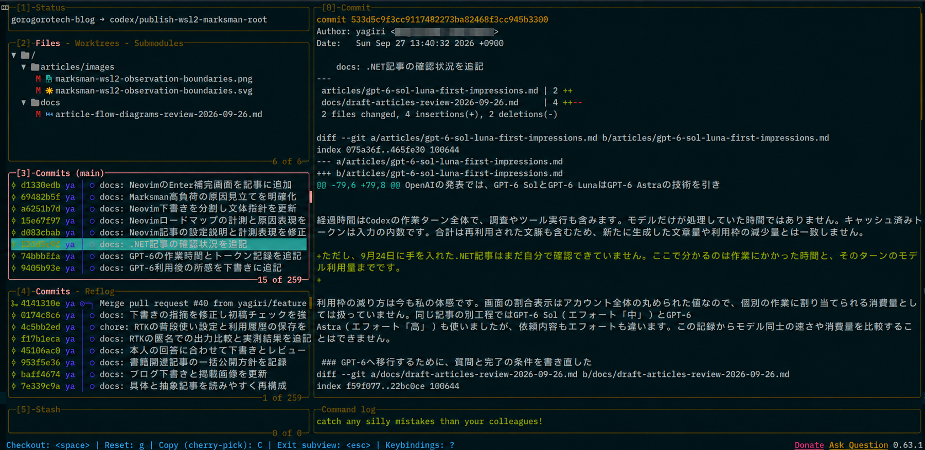The image size is (925, 450).
Task: Click the root folder icon
Action: (x=25, y=55)
